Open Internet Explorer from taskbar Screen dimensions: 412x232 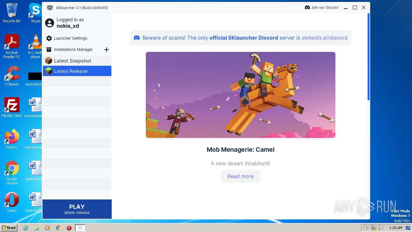pos(25,228)
